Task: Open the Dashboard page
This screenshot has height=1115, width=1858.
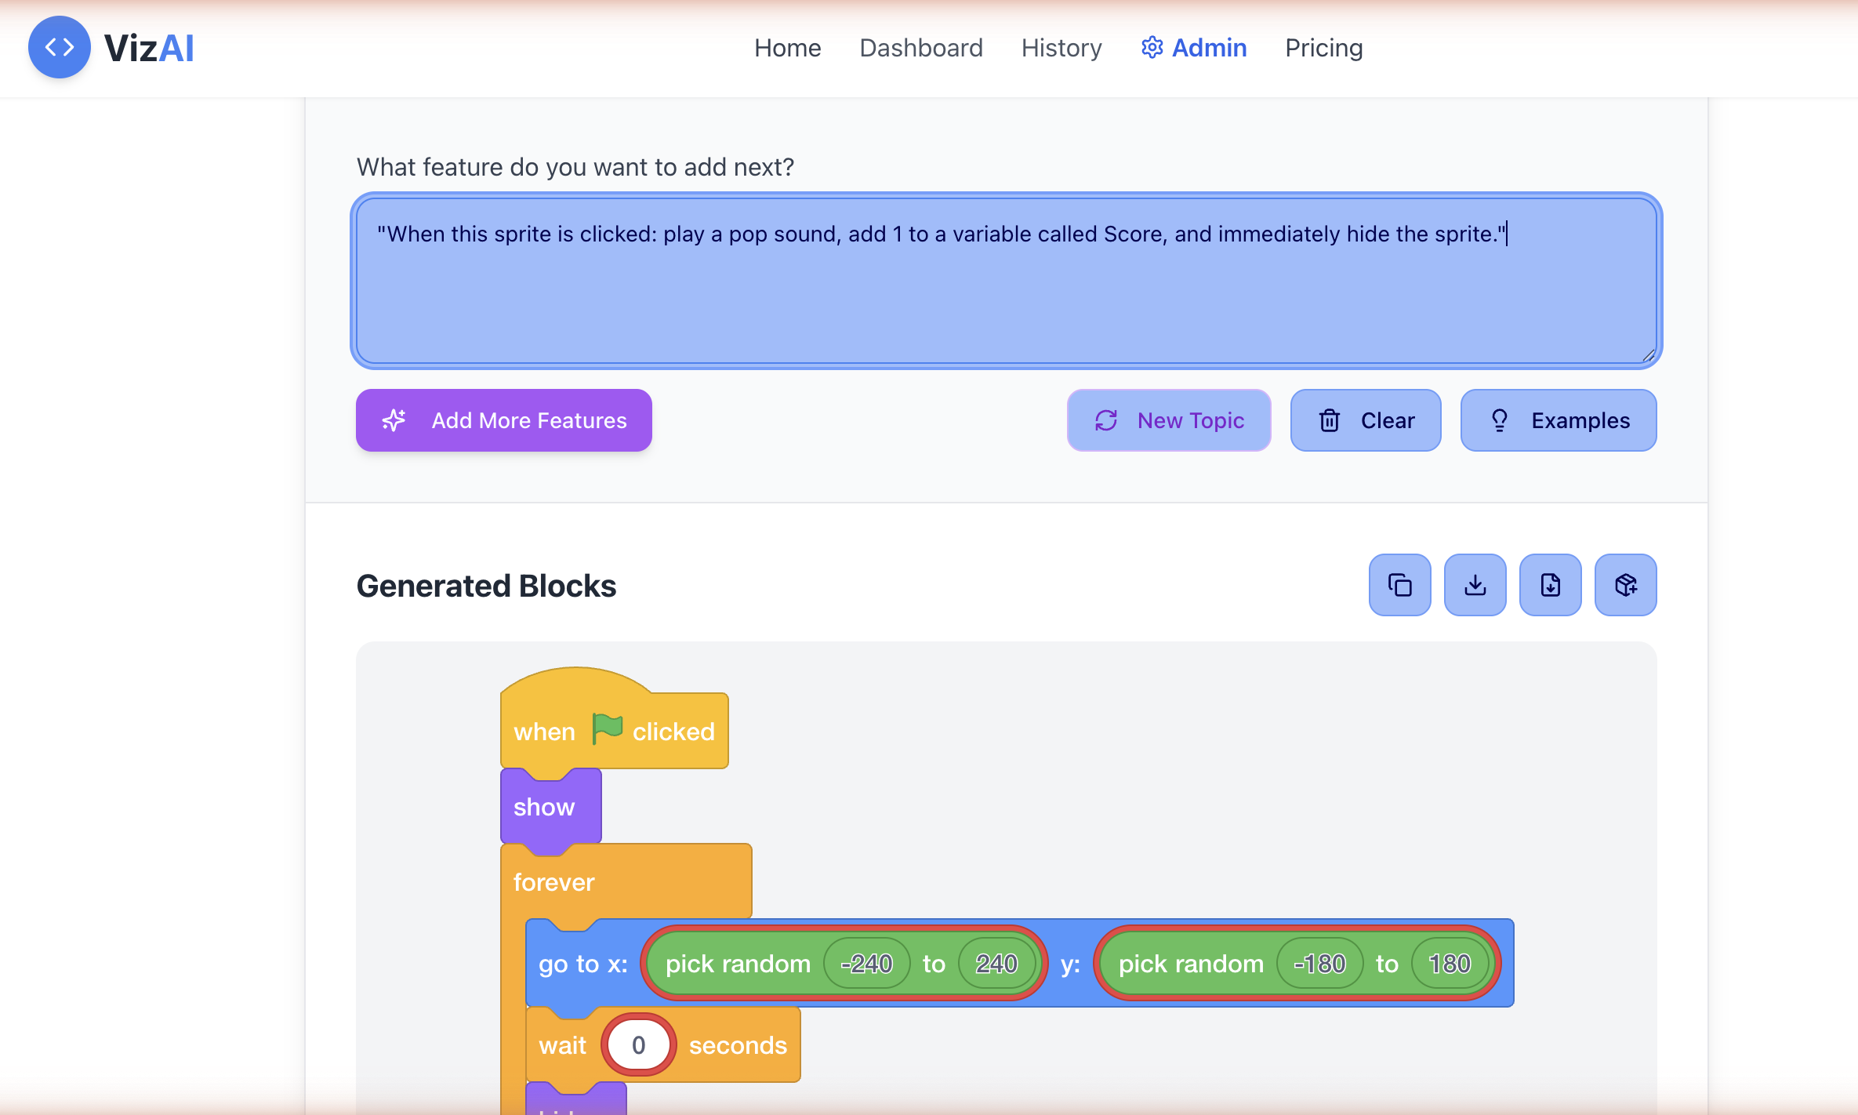Action: pyautogui.click(x=921, y=48)
